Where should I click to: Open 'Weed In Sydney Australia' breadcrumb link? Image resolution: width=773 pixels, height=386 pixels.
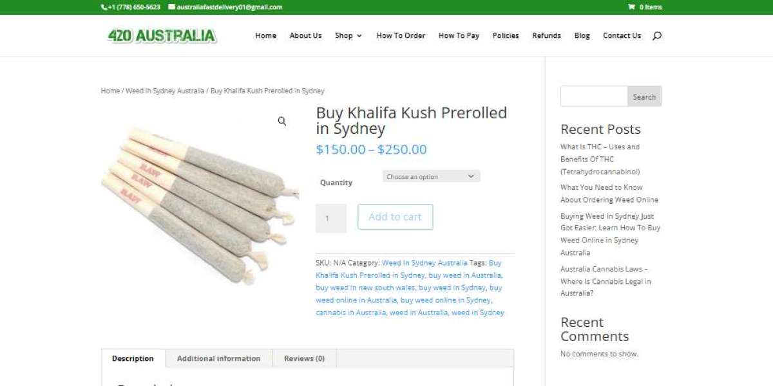point(165,91)
